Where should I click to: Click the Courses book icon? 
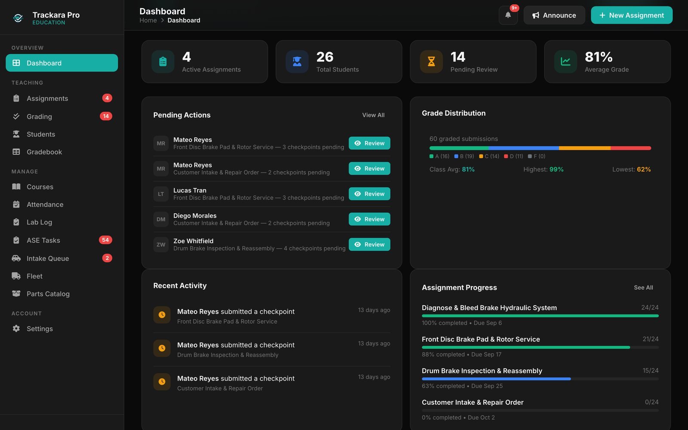(16, 187)
